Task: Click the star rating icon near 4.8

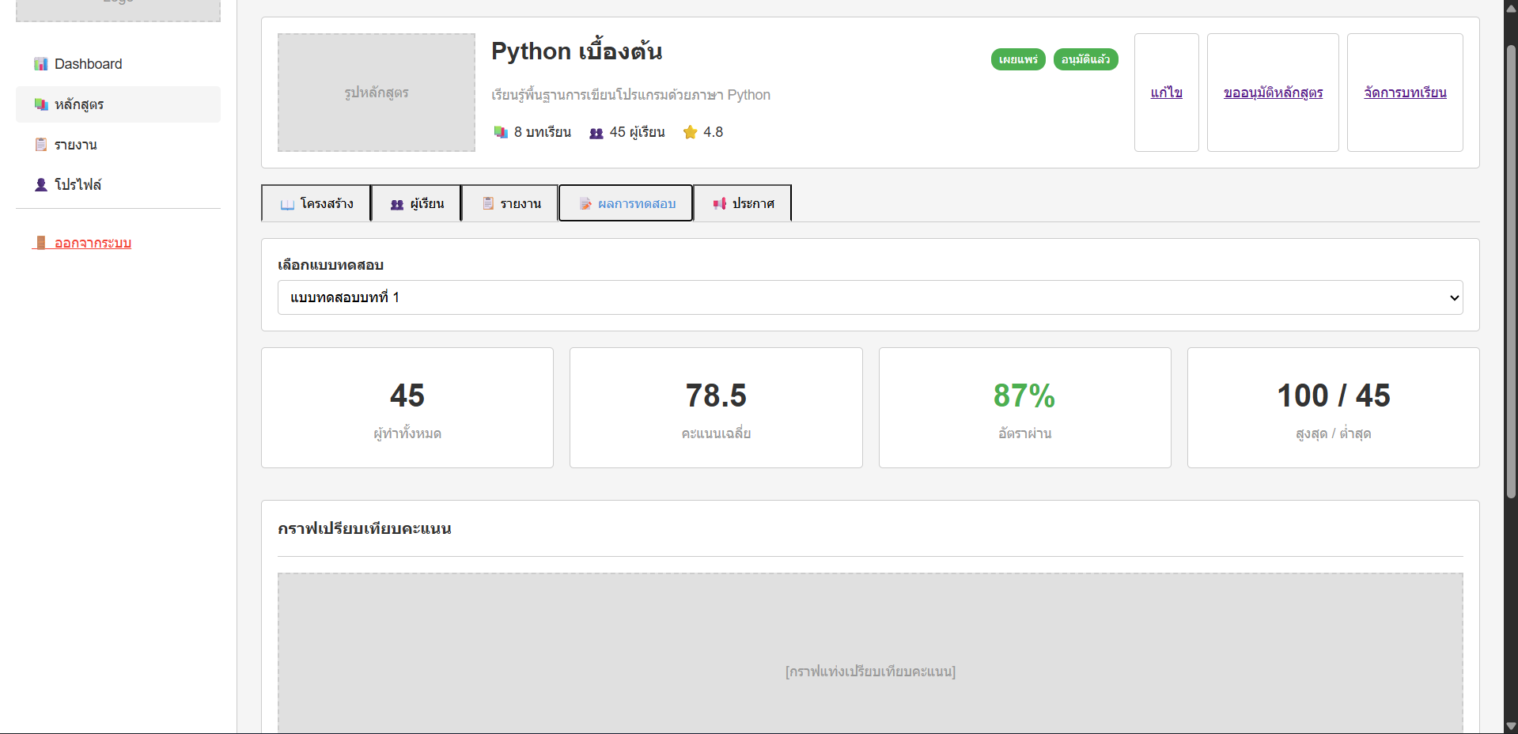Action: [x=690, y=132]
